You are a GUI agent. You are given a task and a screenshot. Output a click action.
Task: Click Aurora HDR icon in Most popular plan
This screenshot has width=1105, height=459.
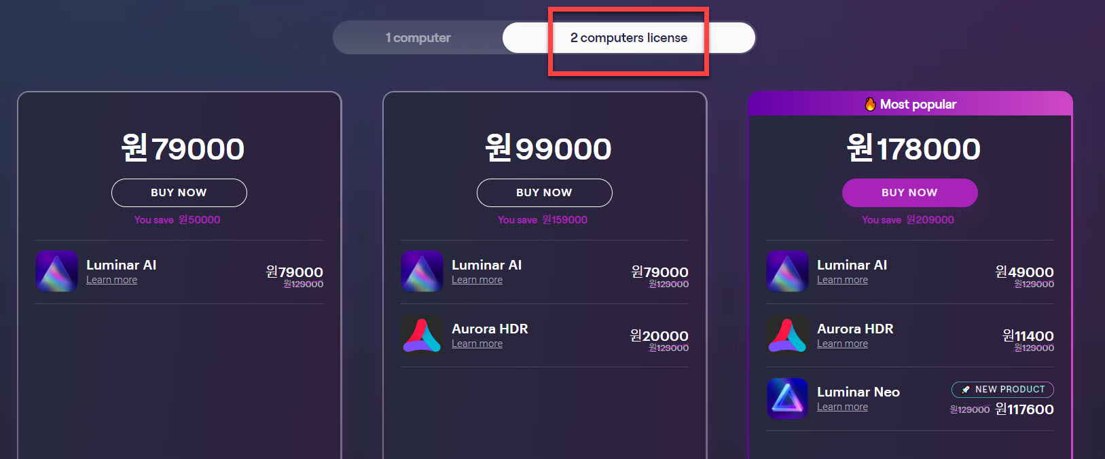tap(788, 335)
